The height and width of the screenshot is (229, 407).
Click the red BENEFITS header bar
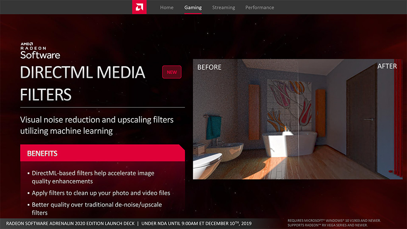click(102, 153)
